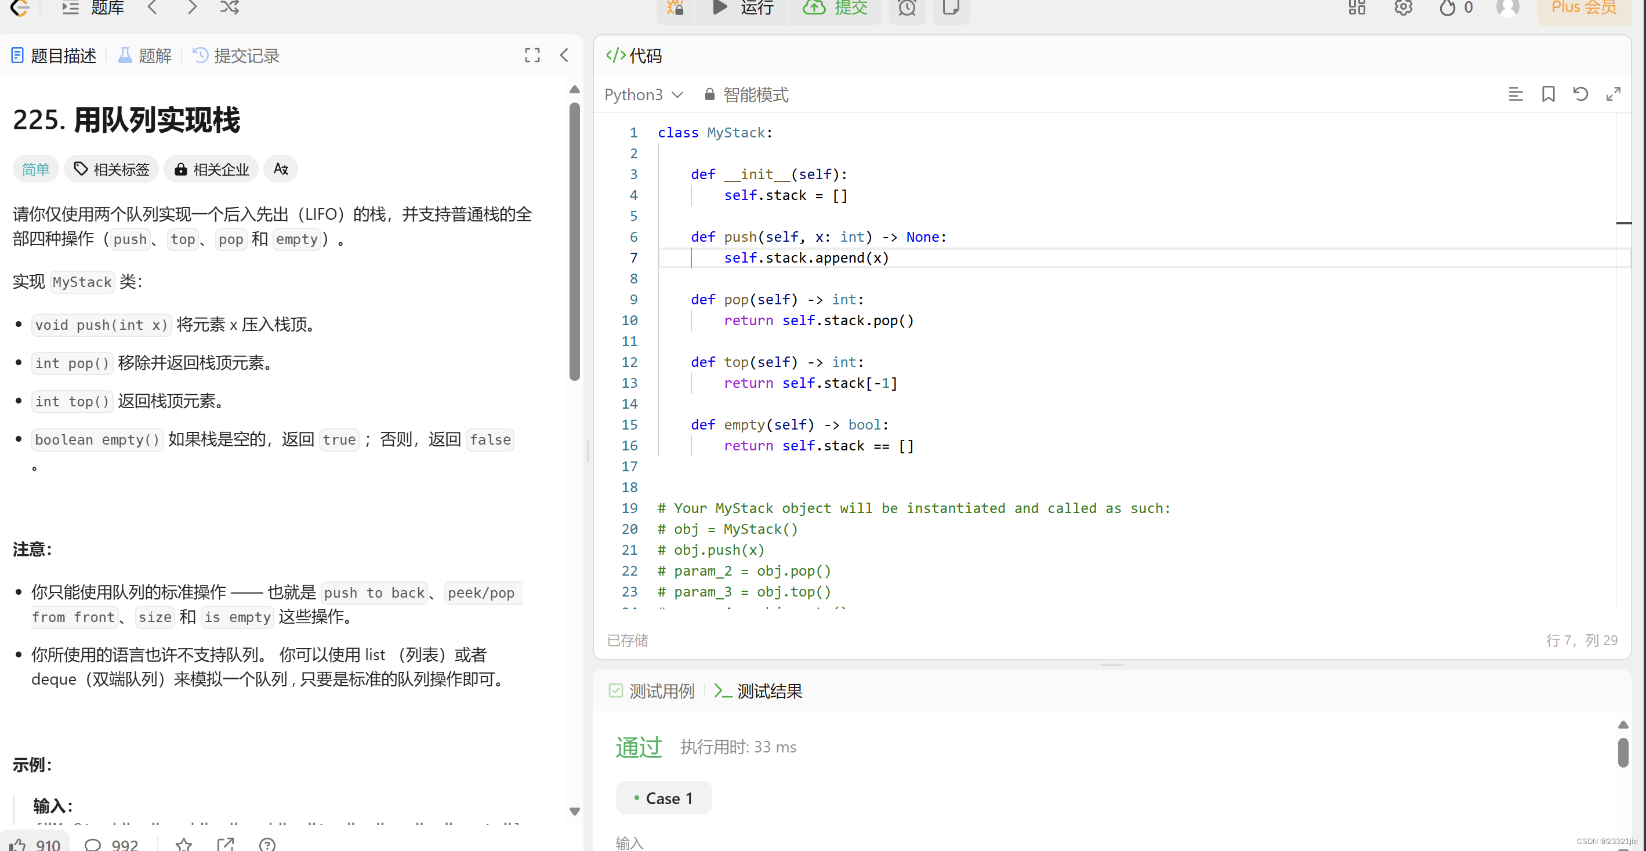
Task: Go to previous problem arrow
Action: tap(152, 8)
